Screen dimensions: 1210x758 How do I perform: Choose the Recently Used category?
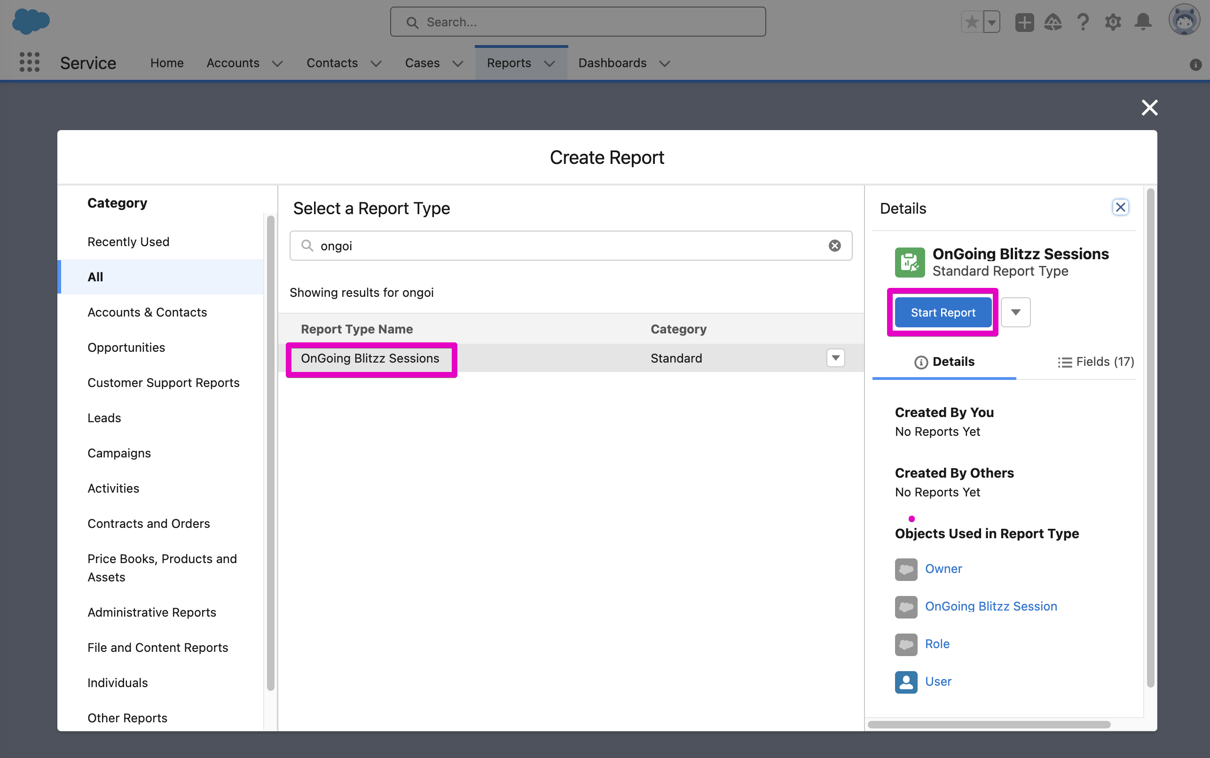(x=128, y=242)
